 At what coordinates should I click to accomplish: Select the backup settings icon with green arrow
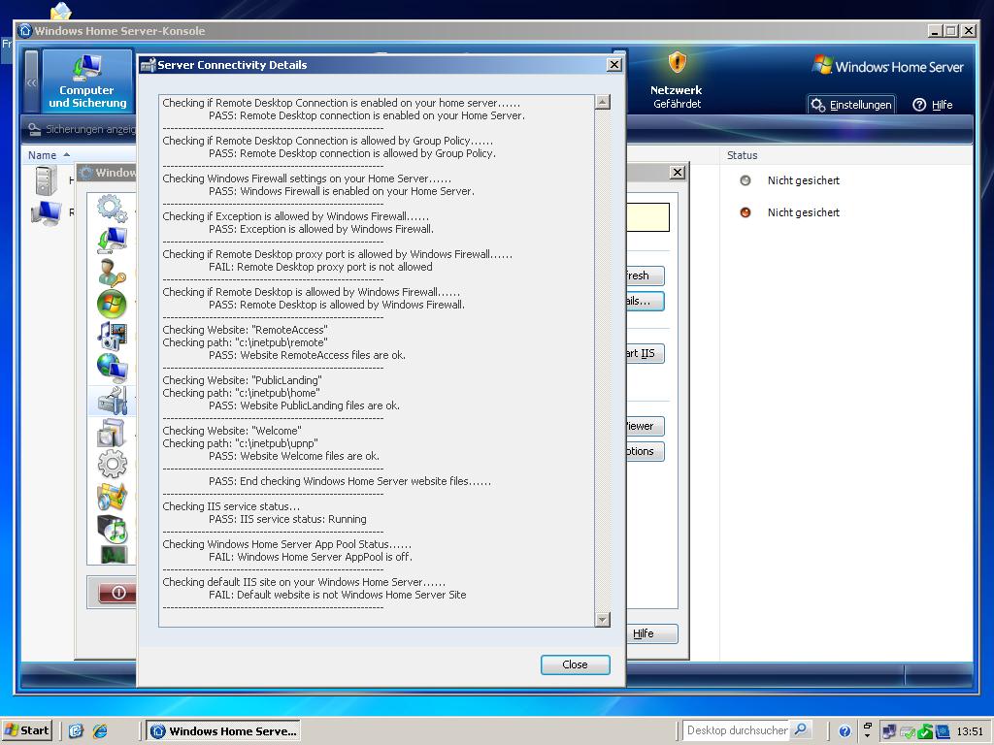click(113, 241)
